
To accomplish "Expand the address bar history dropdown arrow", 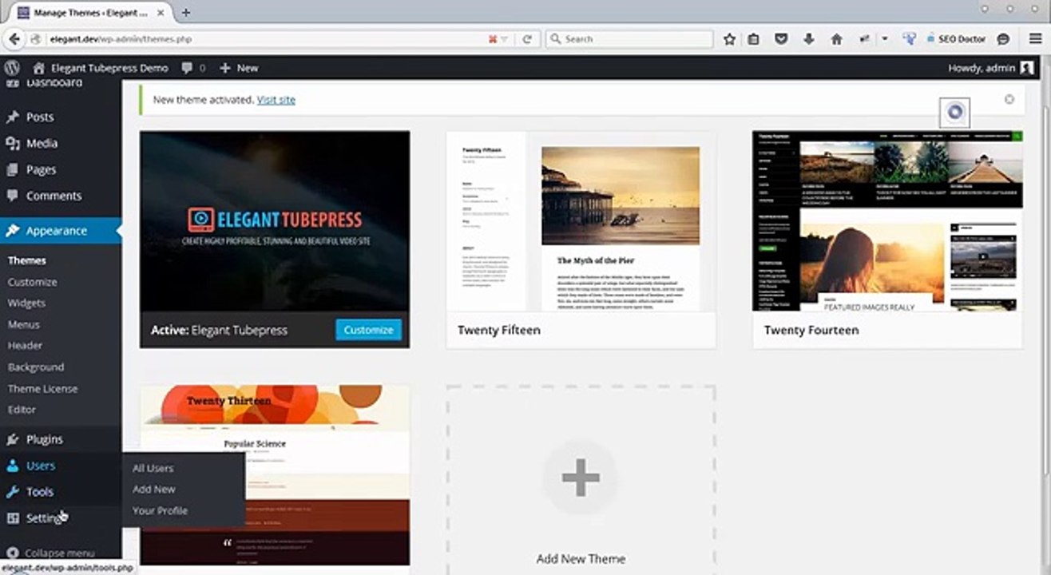I will click(505, 39).
